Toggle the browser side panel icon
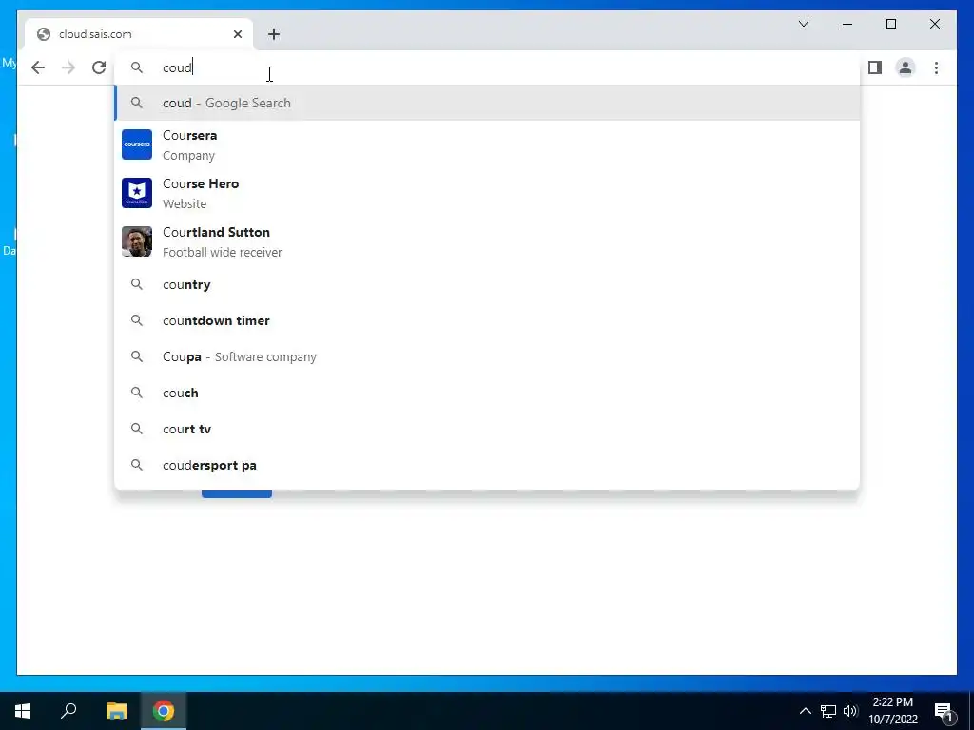This screenshot has width=974, height=730. [x=875, y=67]
